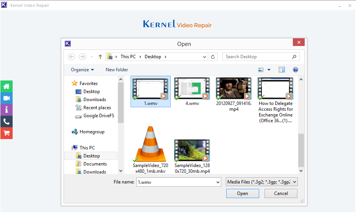Select the 1.wmv video file

pos(150,92)
